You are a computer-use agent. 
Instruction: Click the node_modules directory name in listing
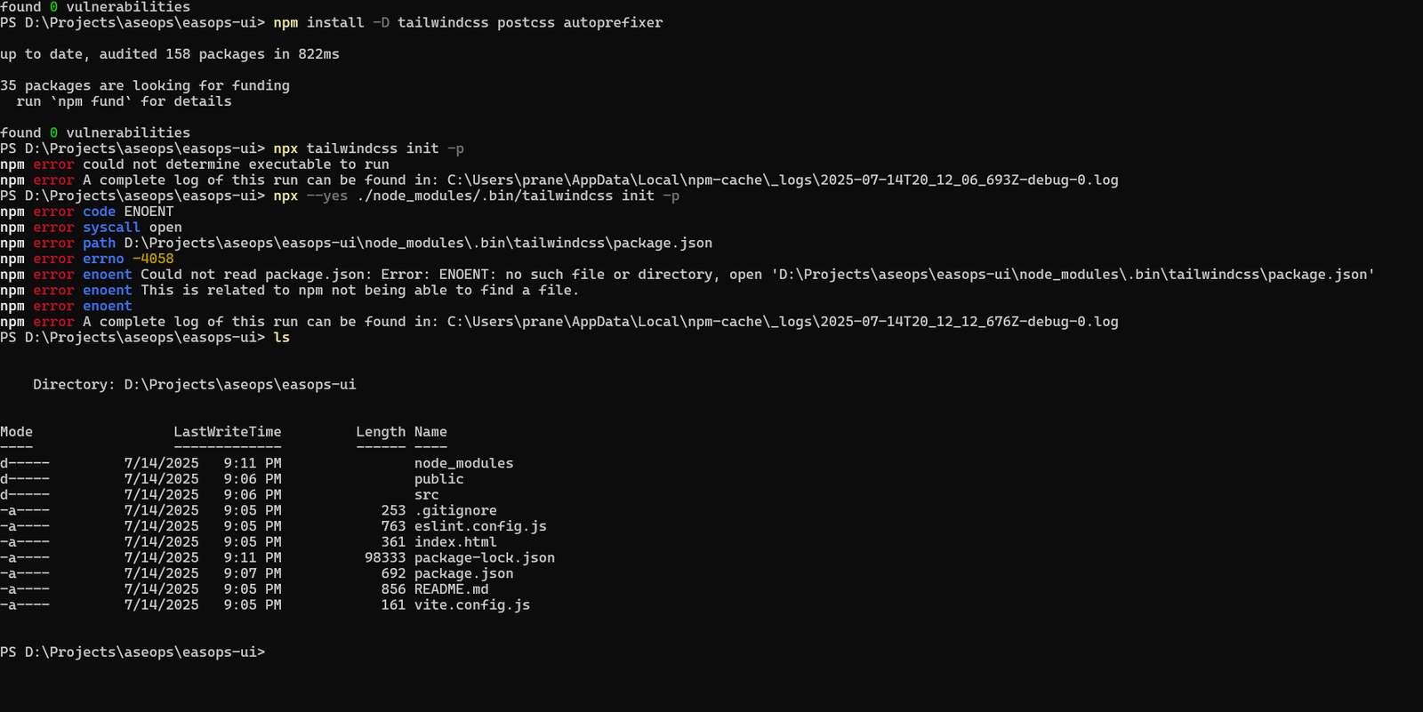463,463
